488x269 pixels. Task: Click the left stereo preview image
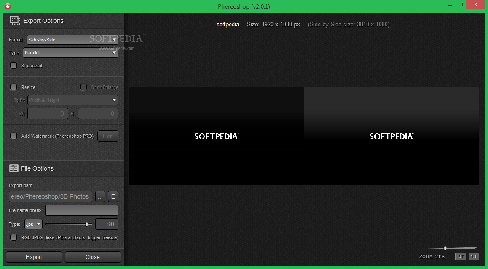(216, 136)
